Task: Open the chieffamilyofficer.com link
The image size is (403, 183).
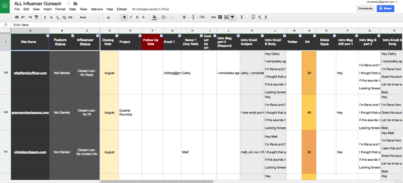Action: coord(30,73)
